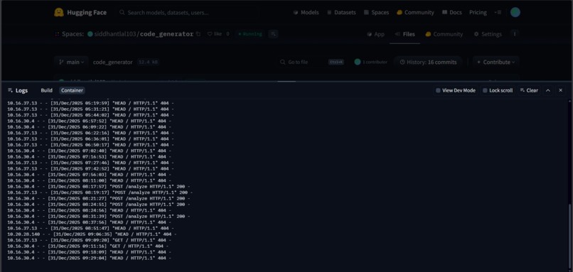Click the 1 contributor avatar

coord(358,62)
